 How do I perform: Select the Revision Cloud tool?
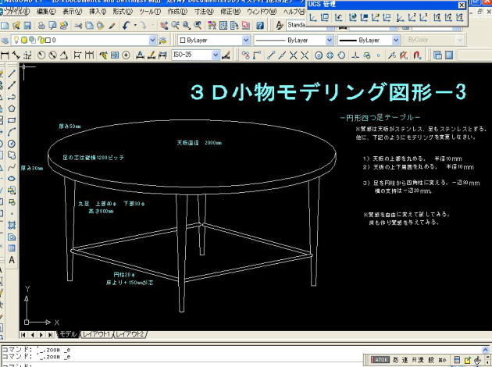[x=12, y=155]
